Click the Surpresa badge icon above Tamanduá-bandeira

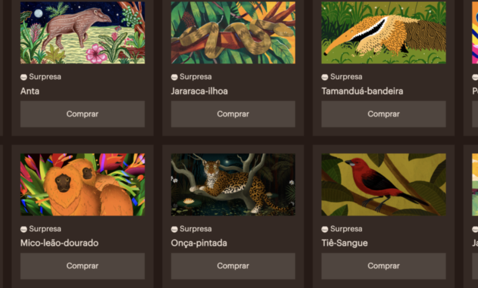(x=325, y=77)
